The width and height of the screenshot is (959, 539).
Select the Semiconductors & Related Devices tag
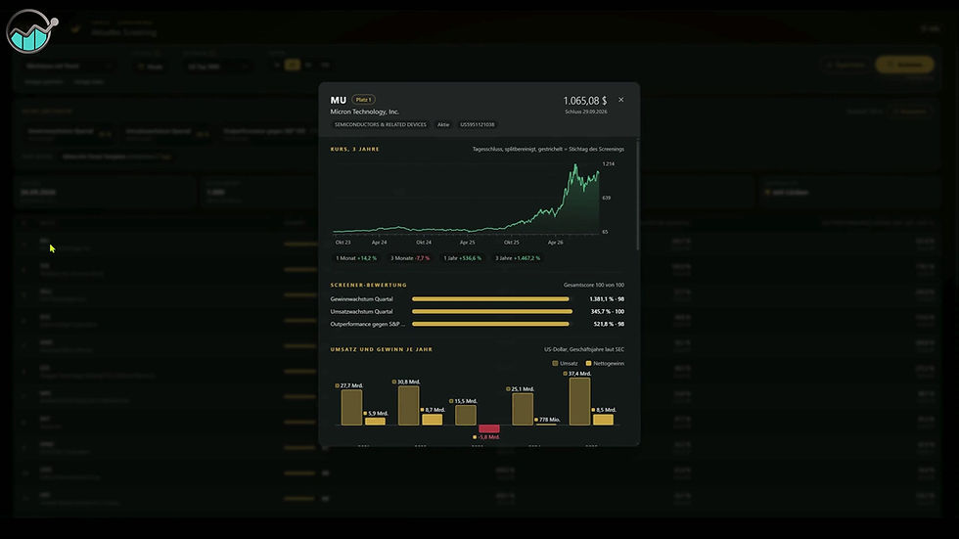click(381, 124)
